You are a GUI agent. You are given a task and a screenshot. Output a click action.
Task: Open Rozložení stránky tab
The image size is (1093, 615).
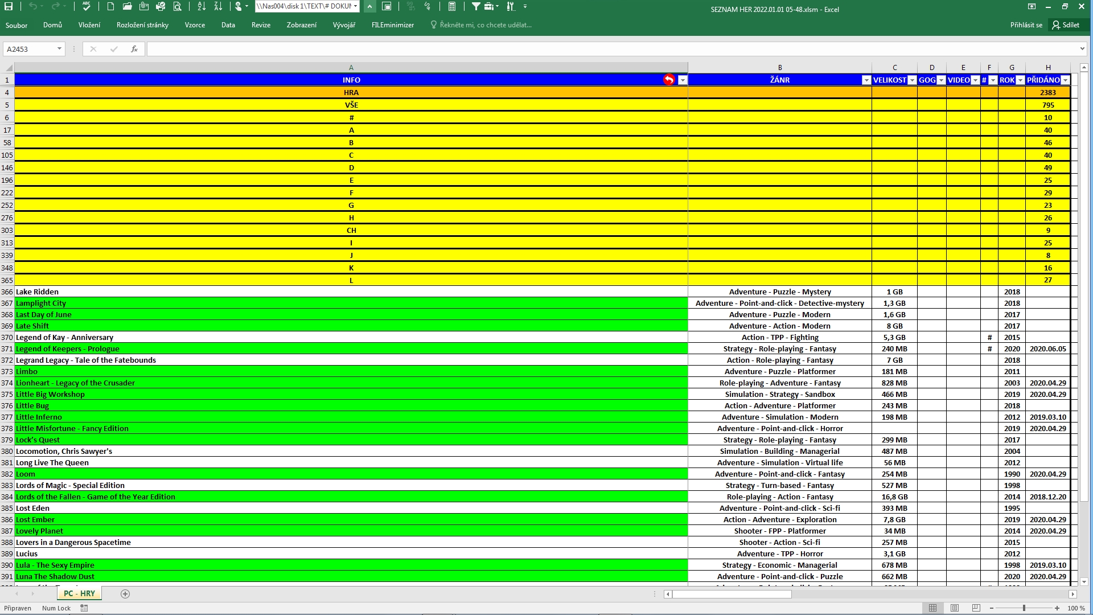142,25
